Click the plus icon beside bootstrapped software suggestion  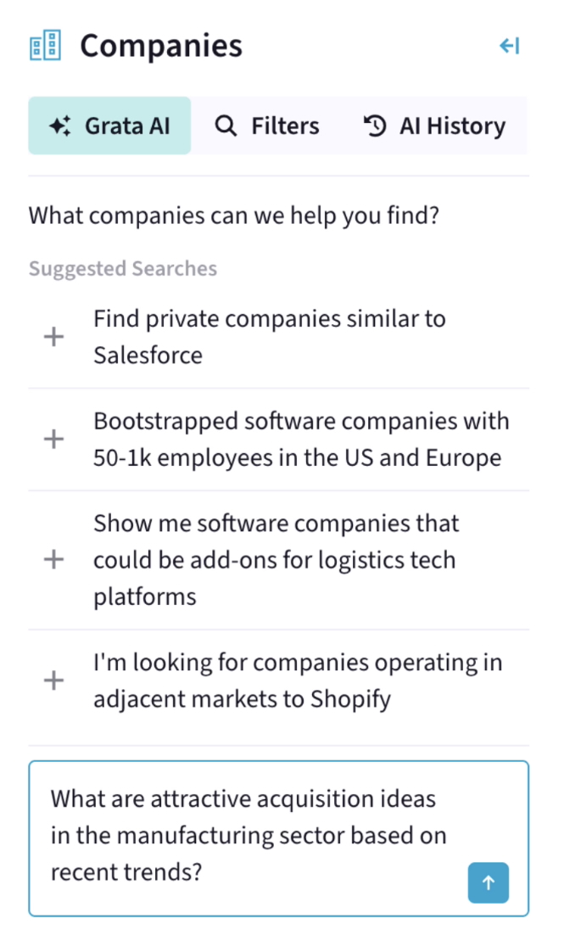(53, 439)
